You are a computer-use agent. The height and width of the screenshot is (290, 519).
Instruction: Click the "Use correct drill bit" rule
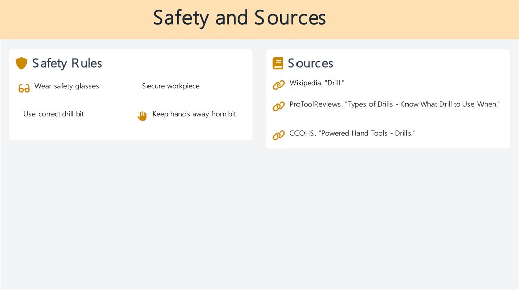coord(53,114)
